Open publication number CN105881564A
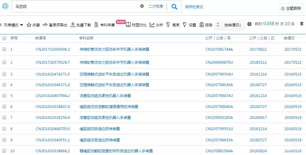The height and width of the screenshot is (155, 306). [x=219, y=151]
